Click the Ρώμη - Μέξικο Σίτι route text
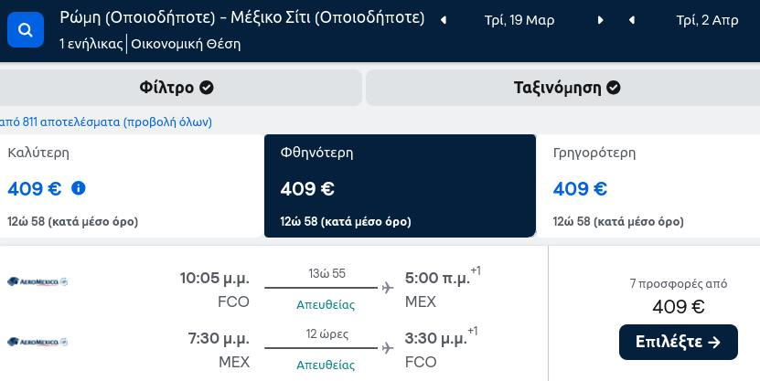The width and height of the screenshot is (760, 381). tap(241, 18)
